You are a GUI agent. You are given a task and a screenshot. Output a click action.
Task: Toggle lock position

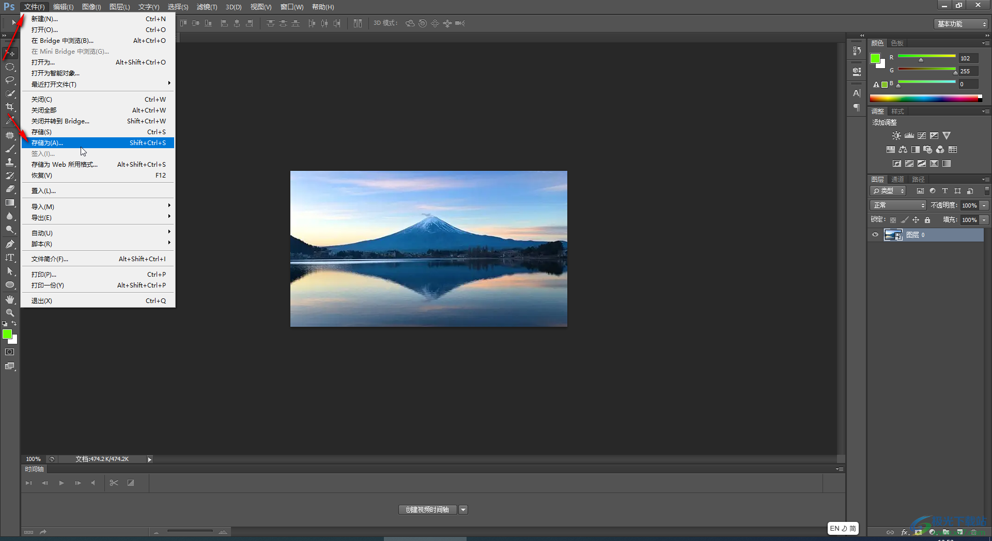coord(916,220)
